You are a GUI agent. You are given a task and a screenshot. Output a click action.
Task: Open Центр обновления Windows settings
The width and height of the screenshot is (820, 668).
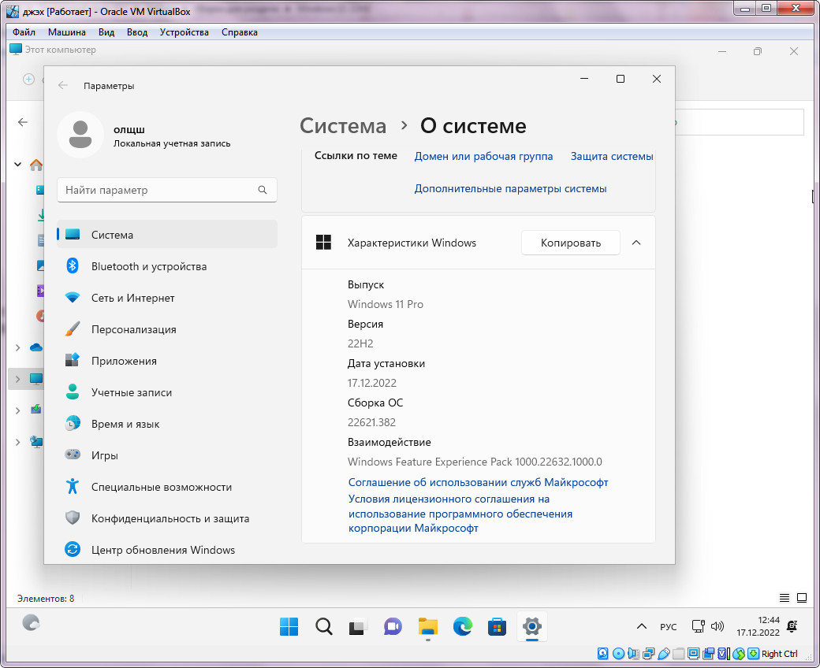167,550
